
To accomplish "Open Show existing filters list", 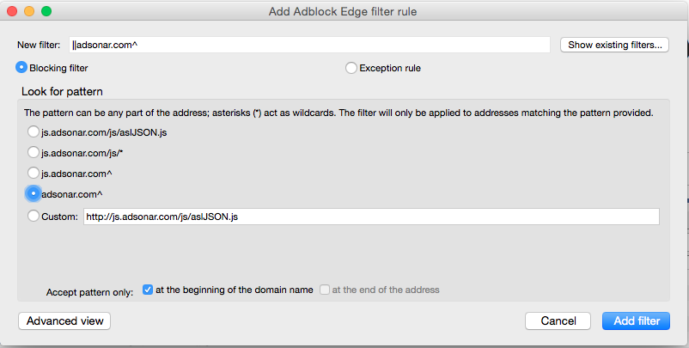I will pyautogui.click(x=614, y=45).
